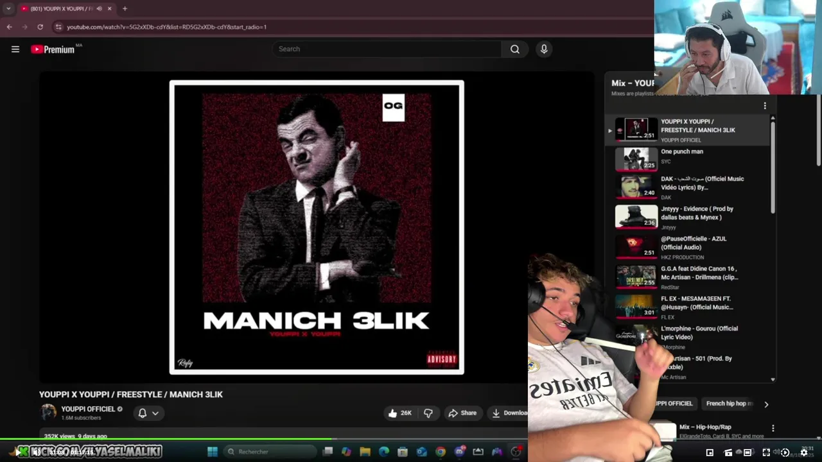Focus the browser address bar URL
The height and width of the screenshot is (462, 822).
click(x=166, y=27)
